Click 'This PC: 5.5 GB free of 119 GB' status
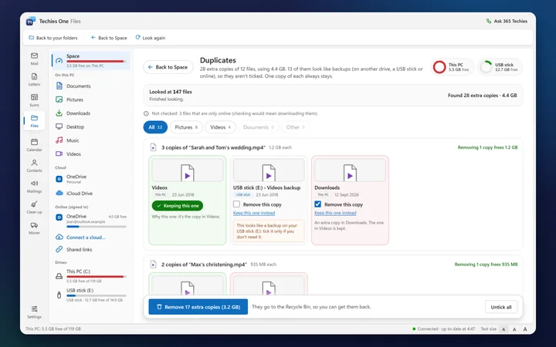 (x=53, y=329)
